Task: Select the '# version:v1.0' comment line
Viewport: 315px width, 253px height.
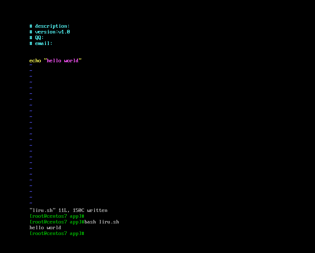Action: coord(50,32)
